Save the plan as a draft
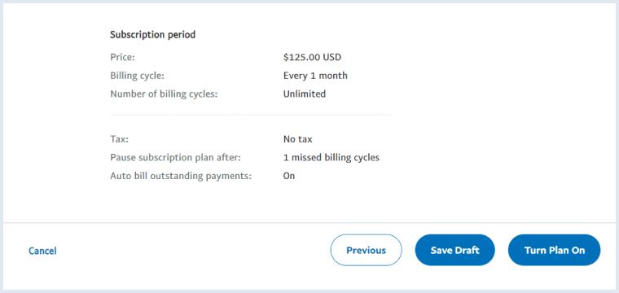The width and height of the screenshot is (619, 293). pyautogui.click(x=454, y=250)
